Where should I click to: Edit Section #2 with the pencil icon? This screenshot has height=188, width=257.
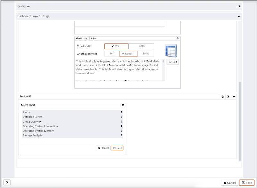pos(228,97)
